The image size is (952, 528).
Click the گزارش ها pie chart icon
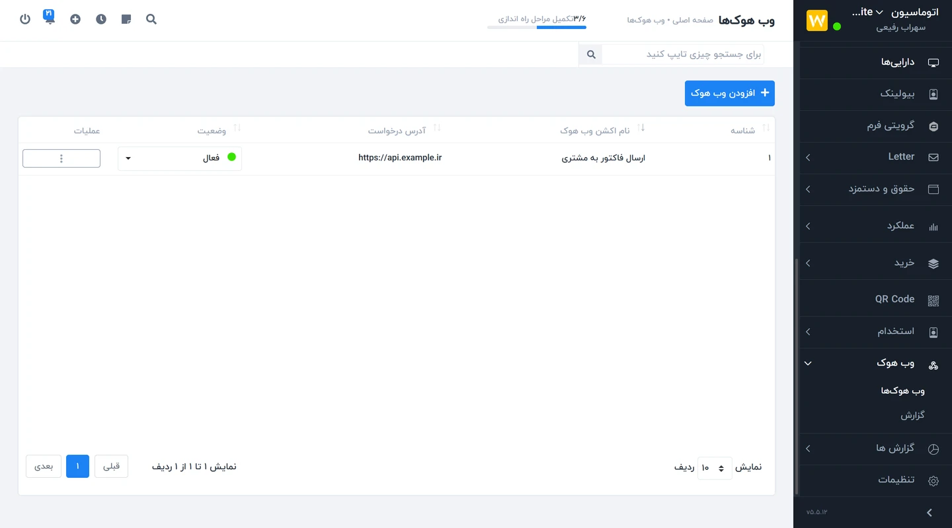tap(933, 449)
